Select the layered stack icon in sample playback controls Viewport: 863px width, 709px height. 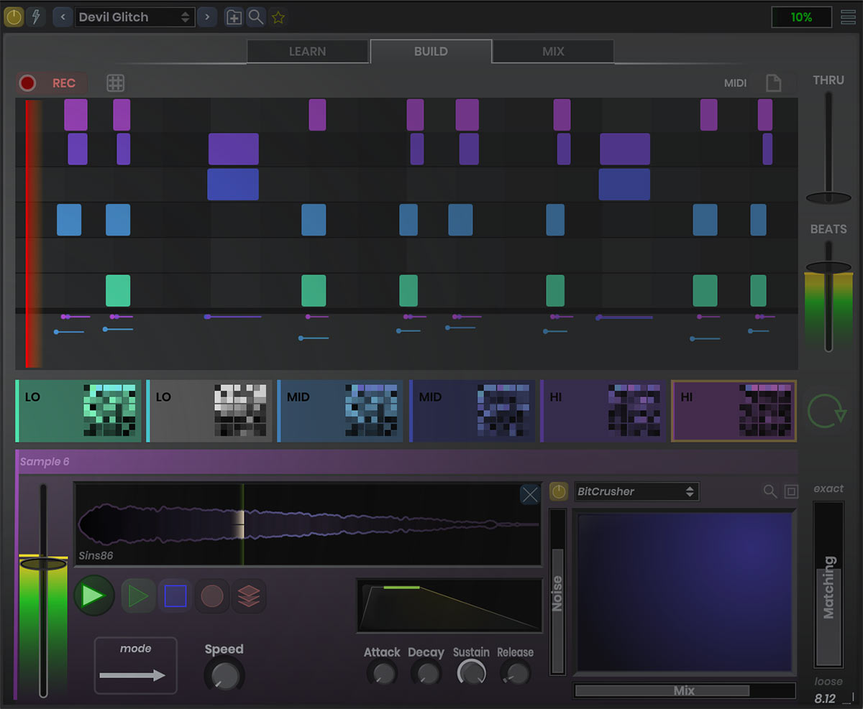click(250, 596)
